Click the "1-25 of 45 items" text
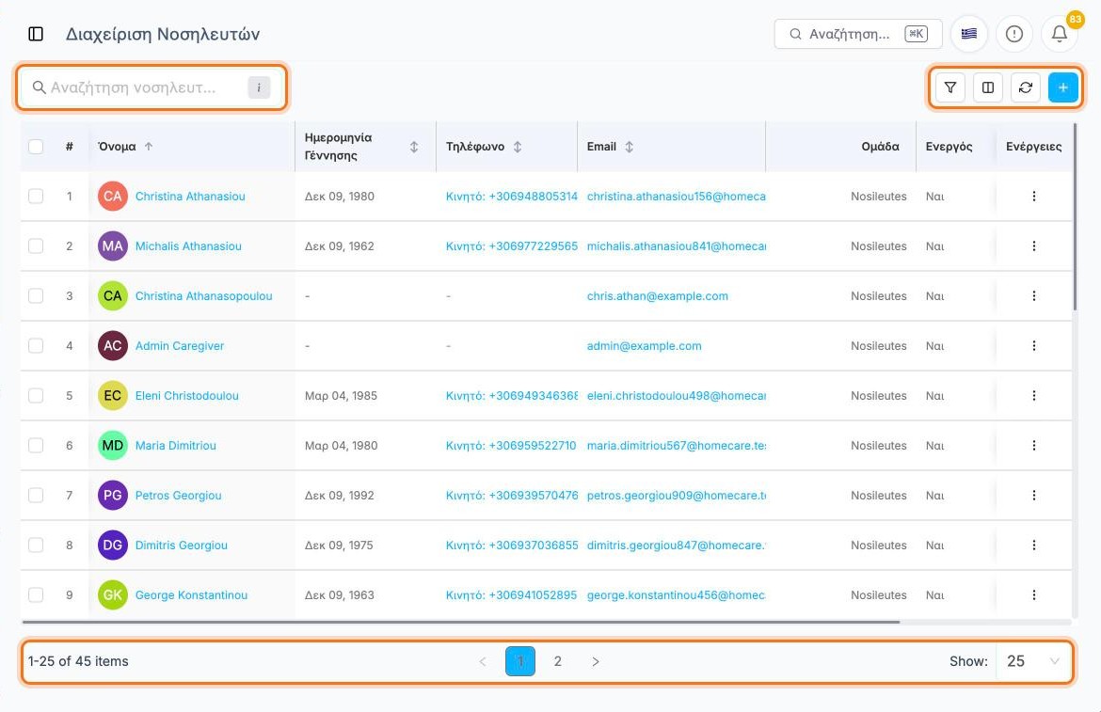Image resolution: width=1101 pixels, height=712 pixels. (78, 661)
